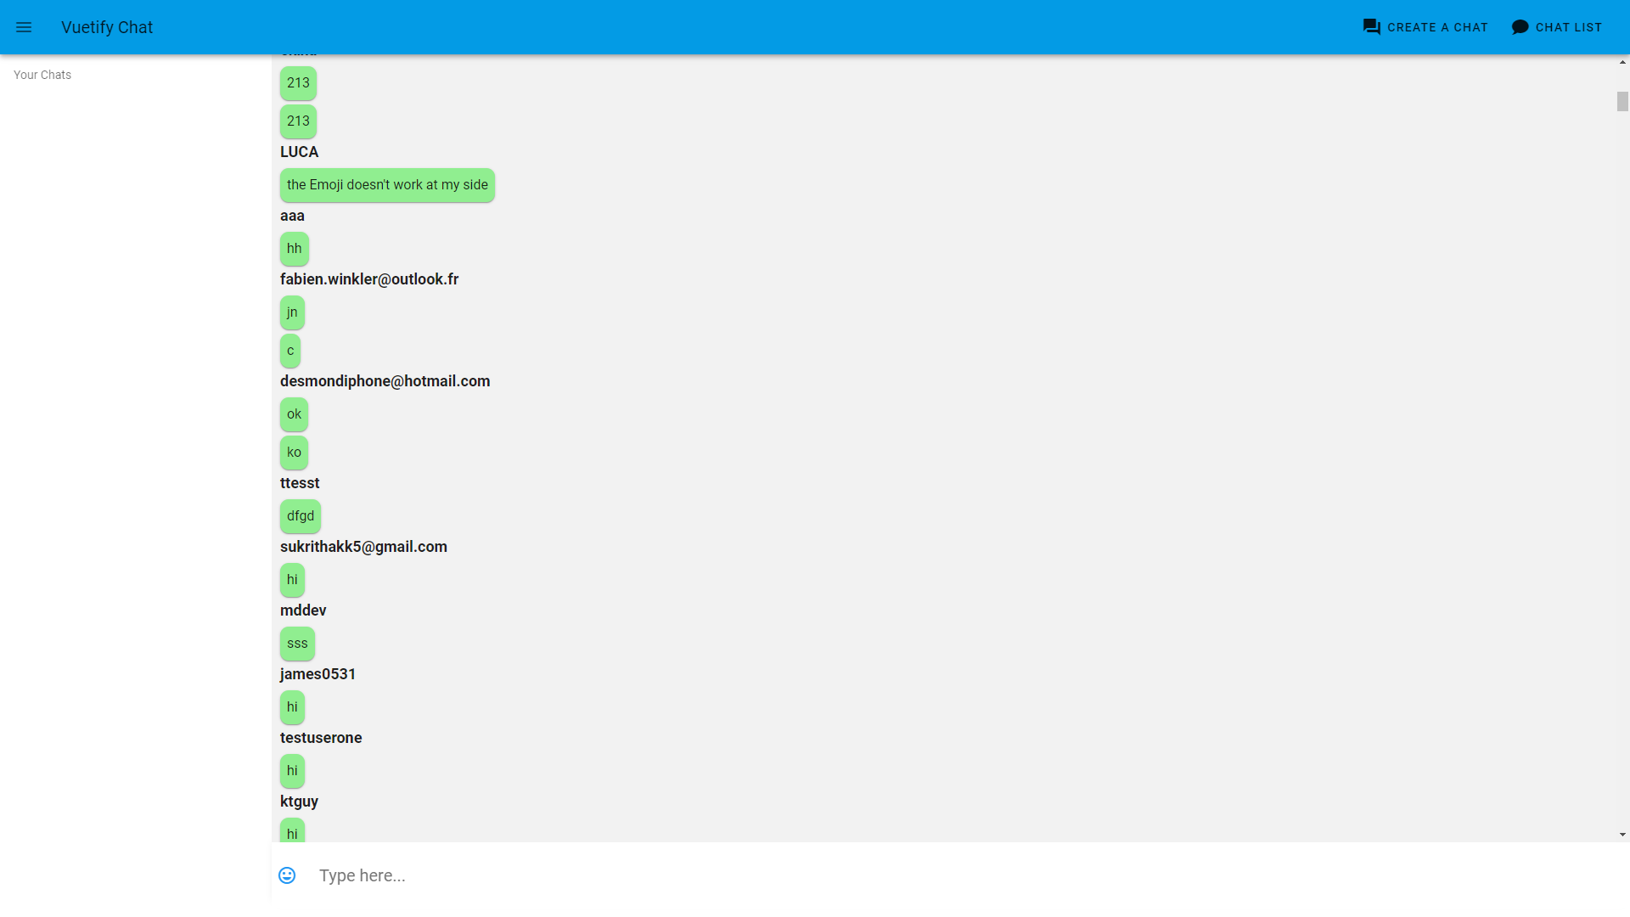Select the 'Your Chats' sidebar header
Screen dimensions: 1630x917
(42, 75)
